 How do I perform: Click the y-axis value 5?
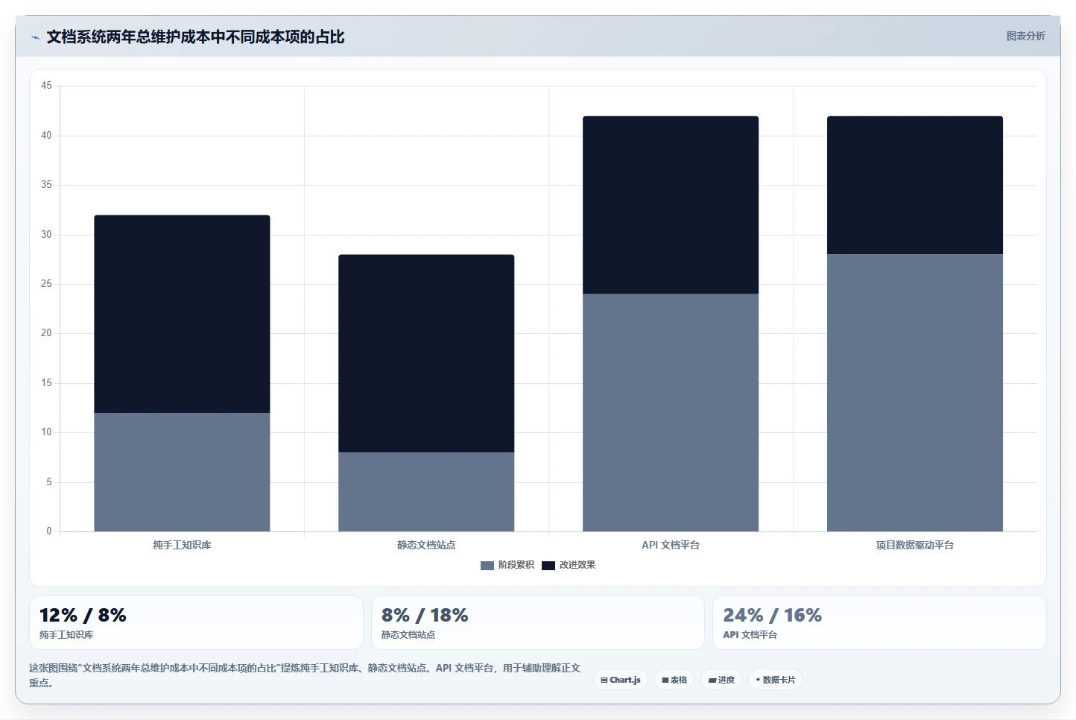coord(49,482)
